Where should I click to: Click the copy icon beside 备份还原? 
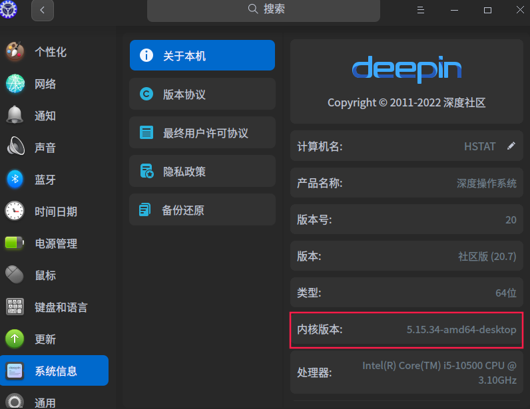coord(144,209)
